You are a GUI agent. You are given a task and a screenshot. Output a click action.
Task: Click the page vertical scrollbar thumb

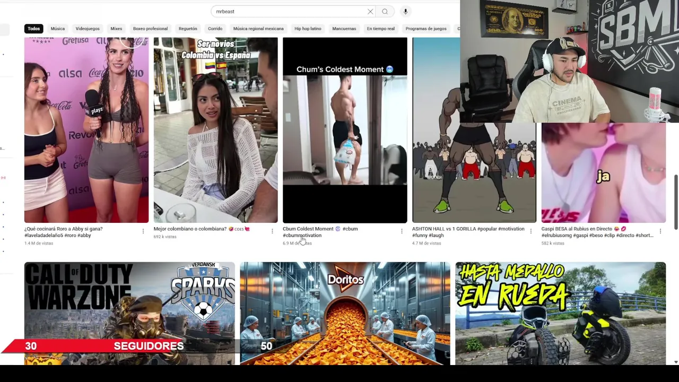click(x=676, y=202)
